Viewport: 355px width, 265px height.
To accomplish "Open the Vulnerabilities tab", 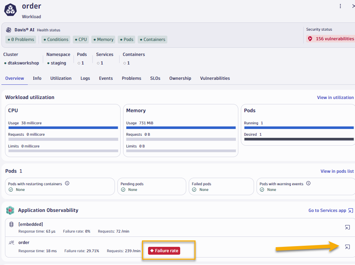I will 215,78.
